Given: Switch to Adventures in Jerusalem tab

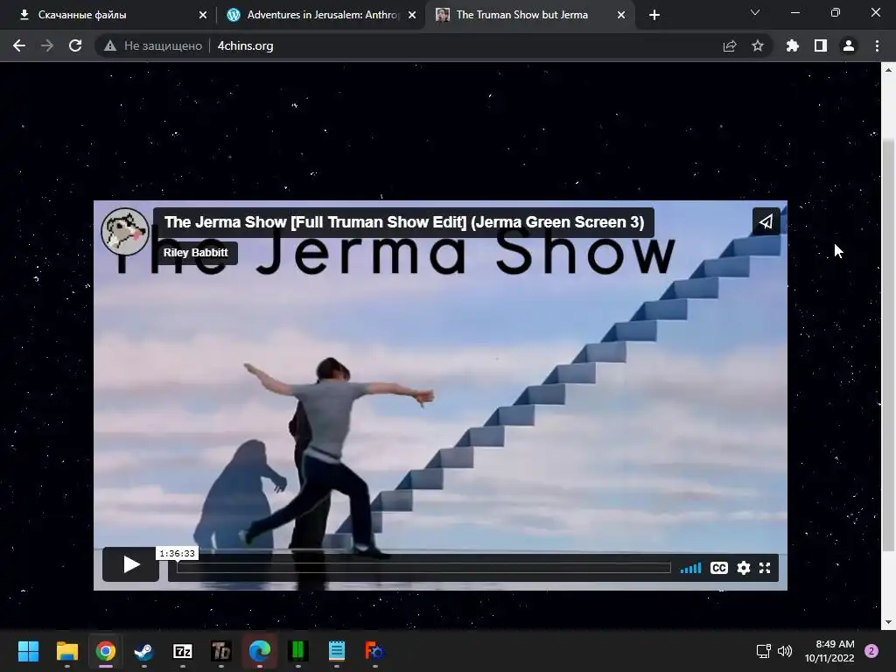Looking at the screenshot, I should click(320, 15).
